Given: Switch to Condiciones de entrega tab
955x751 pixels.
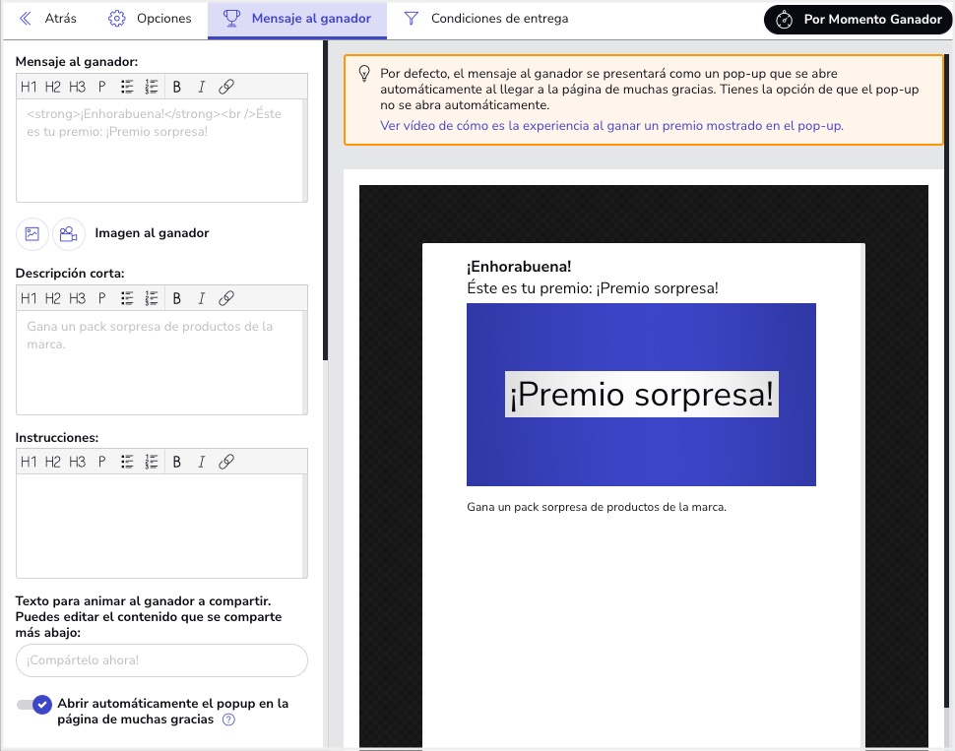Looking at the screenshot, I should [486, 19].
